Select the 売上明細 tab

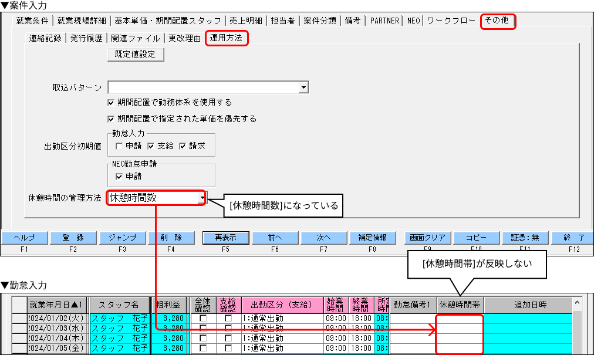[246, 21]
